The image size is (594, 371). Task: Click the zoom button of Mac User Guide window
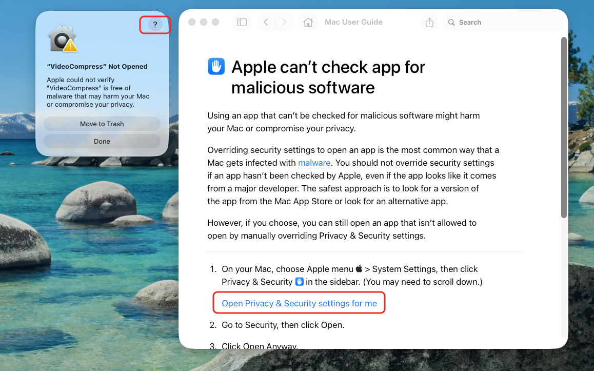point(215,23)
